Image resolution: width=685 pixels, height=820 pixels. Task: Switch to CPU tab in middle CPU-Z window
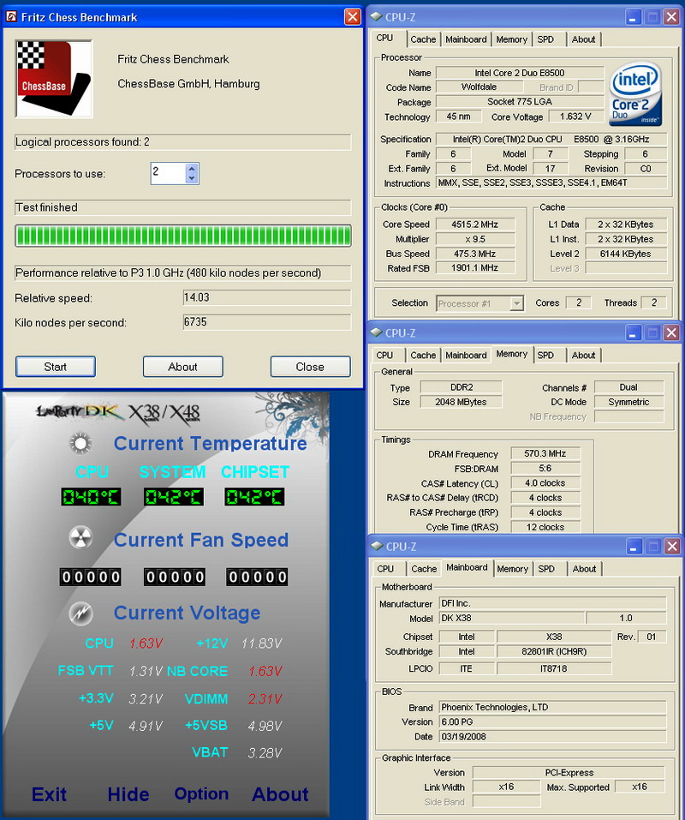(384, 355)
